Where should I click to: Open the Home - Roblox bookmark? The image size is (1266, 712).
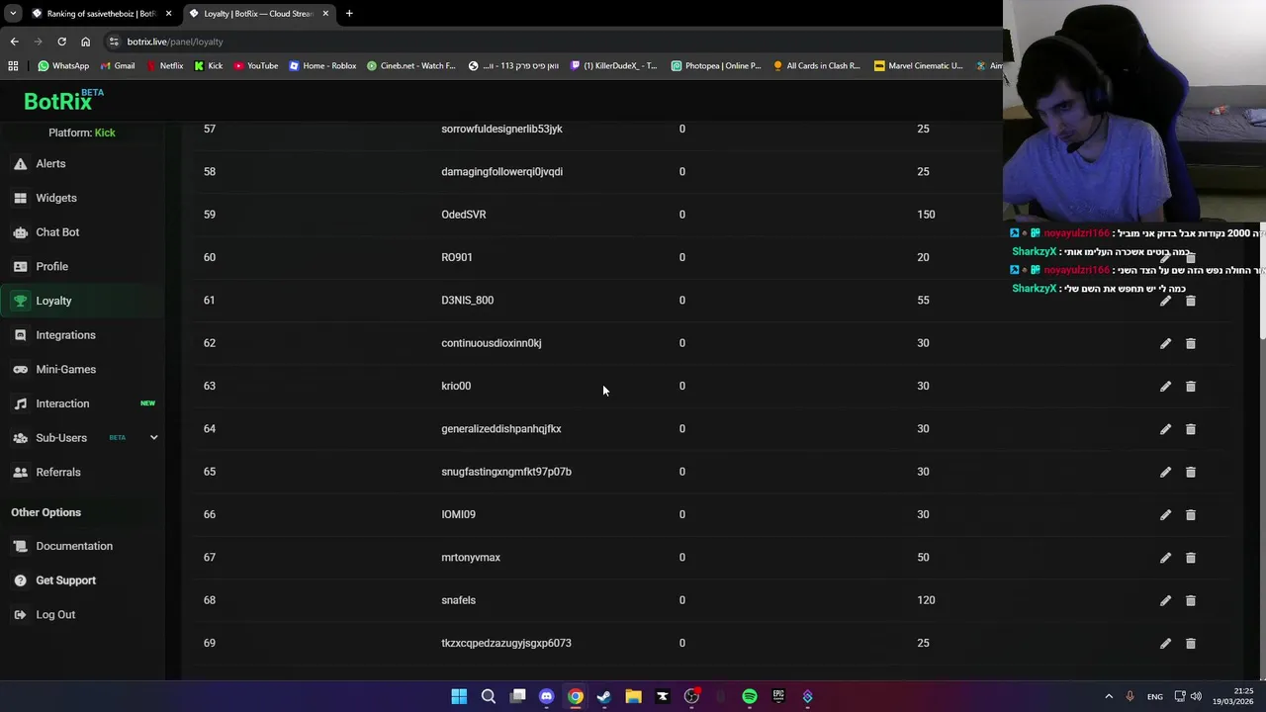point(322,66)
